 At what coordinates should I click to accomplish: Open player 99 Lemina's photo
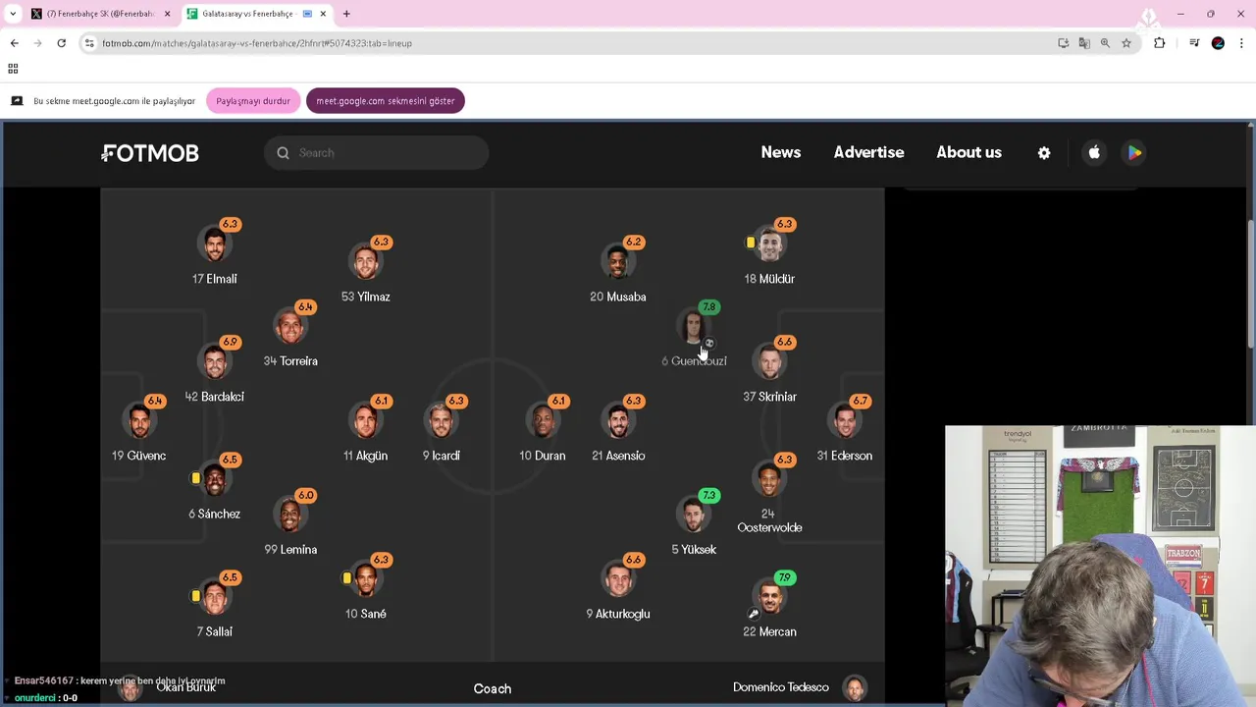290,516
